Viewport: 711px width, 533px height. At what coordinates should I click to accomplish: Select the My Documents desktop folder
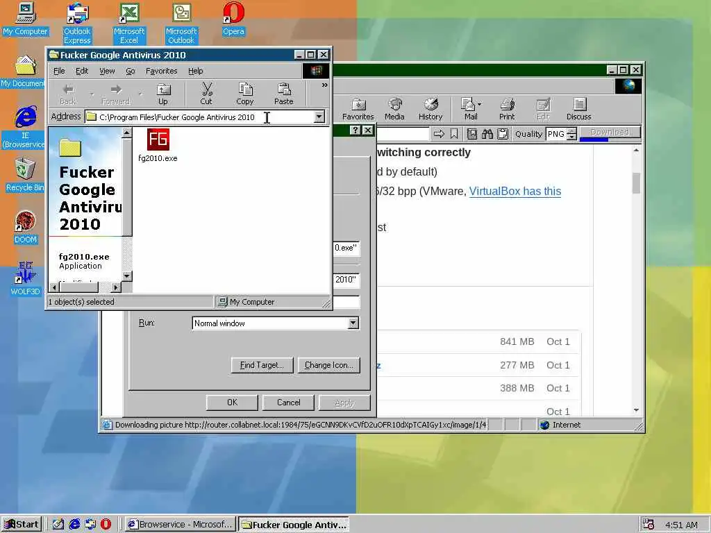tap(24, 71)
